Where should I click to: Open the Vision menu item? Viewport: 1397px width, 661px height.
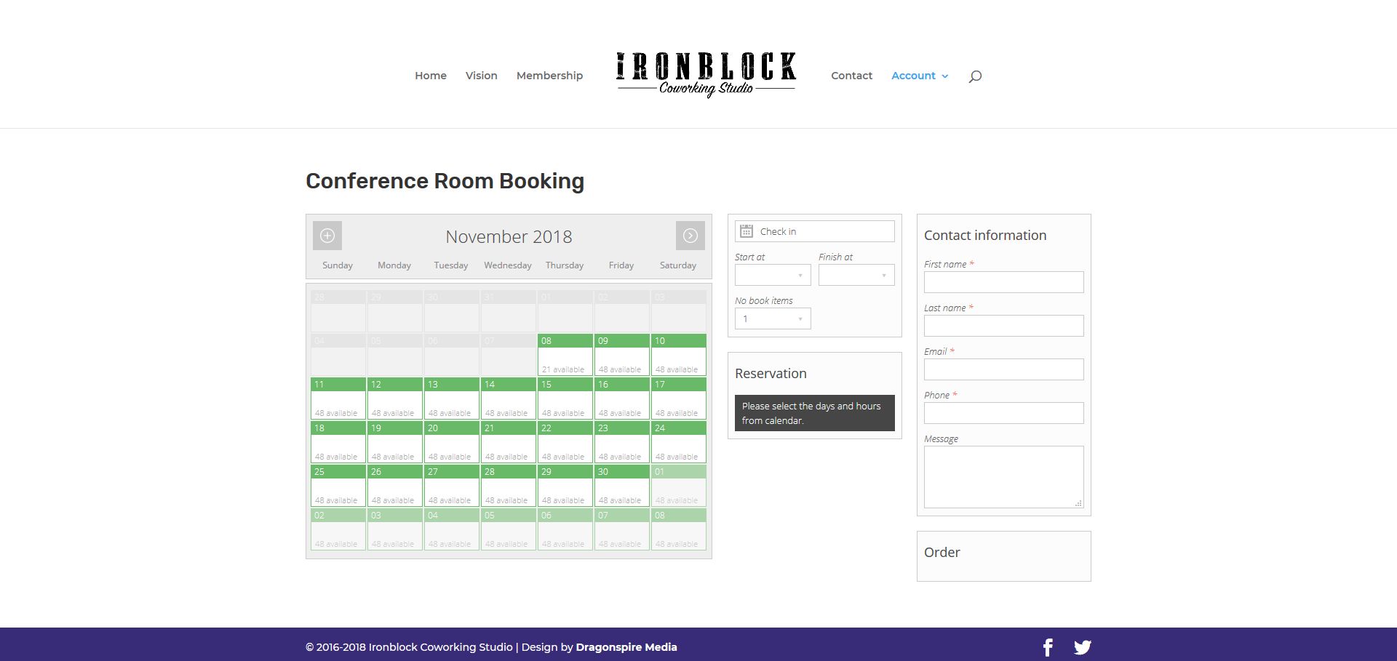(x=482, y=76)
